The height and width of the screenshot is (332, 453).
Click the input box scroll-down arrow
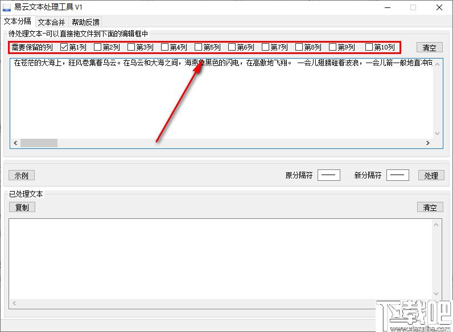click(x=438, y=134)
